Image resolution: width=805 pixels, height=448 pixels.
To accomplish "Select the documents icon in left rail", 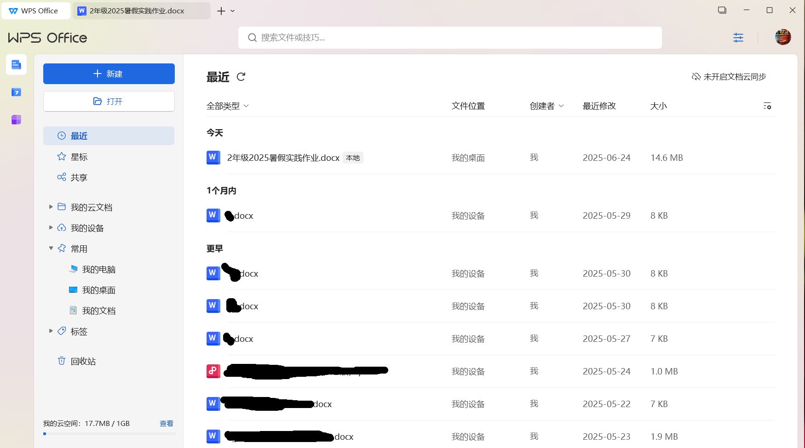I will pyautogui.click(x=16, y=65).
